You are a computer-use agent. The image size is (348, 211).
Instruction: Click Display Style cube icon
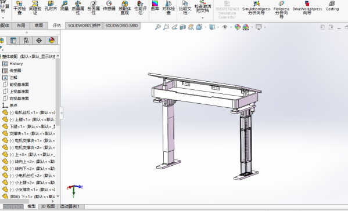[x=212, y=27]
